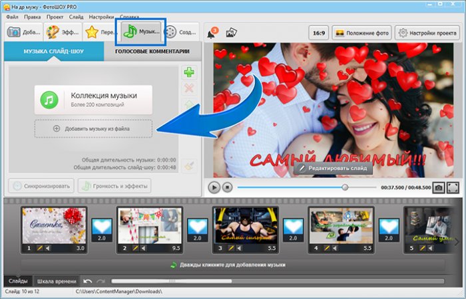Open the notifications bell icon
The image size is (466, 299).
213,33
